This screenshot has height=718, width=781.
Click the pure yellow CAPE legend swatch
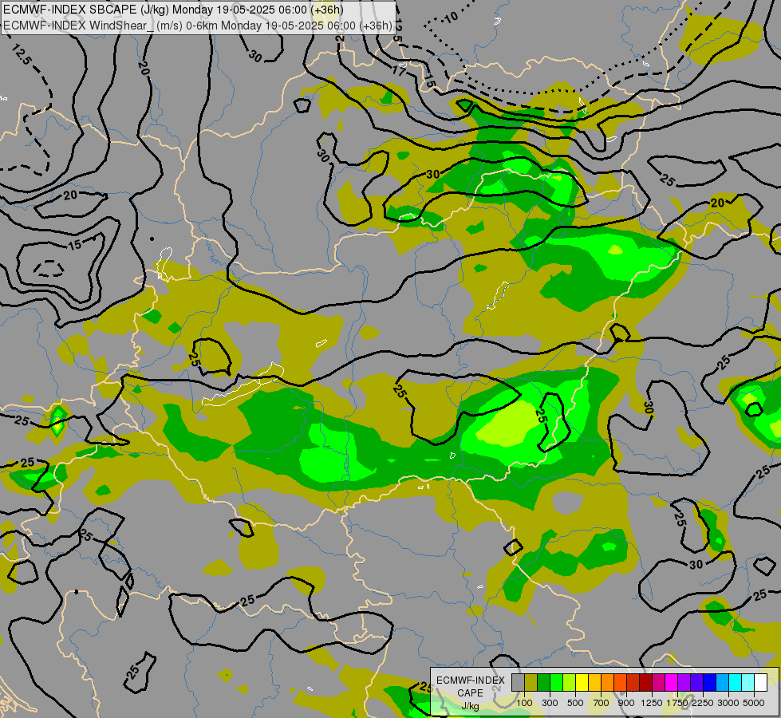[x=582, y=683]
